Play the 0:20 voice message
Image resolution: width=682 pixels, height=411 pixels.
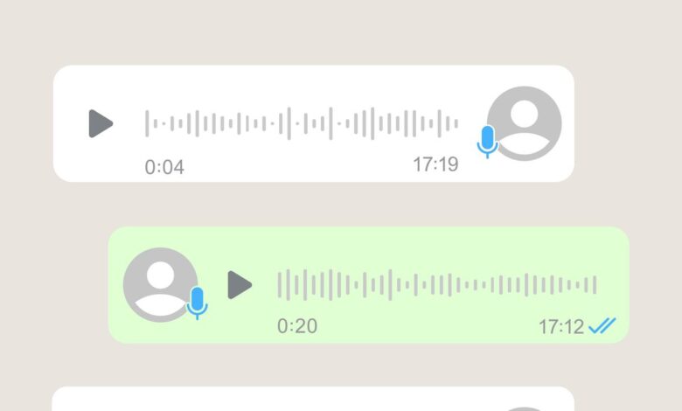(240, 285)
